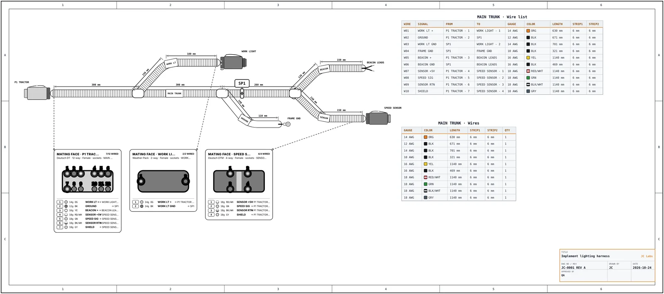Select the SPEED SENSOR connector symbol
This screenshot has height=294, width=664.
pyautogui.click(x=378, y=118)
